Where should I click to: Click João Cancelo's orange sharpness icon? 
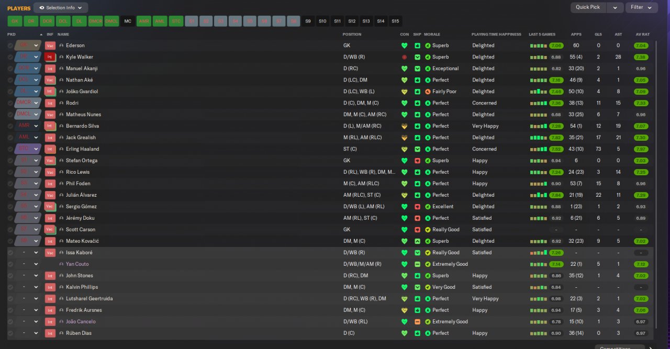(x=417, y=322)
